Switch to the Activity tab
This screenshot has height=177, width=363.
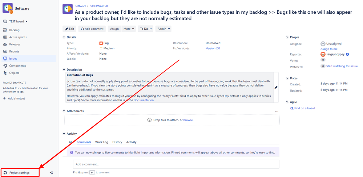click(x=131, y=142)
